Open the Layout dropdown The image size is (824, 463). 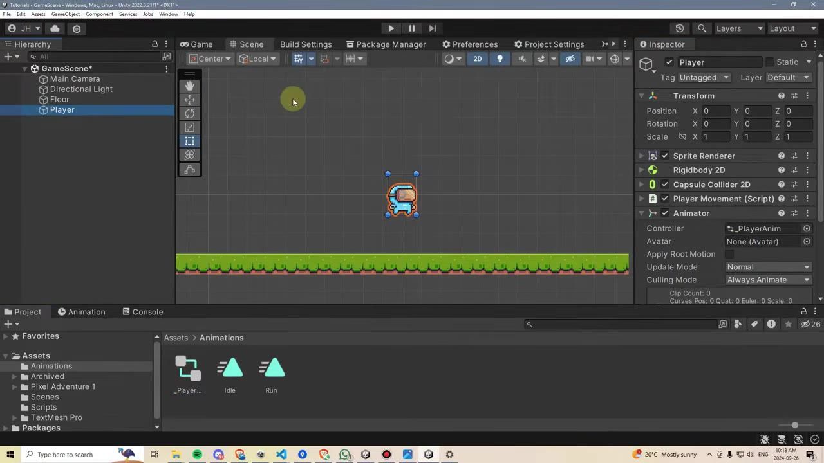793,28
